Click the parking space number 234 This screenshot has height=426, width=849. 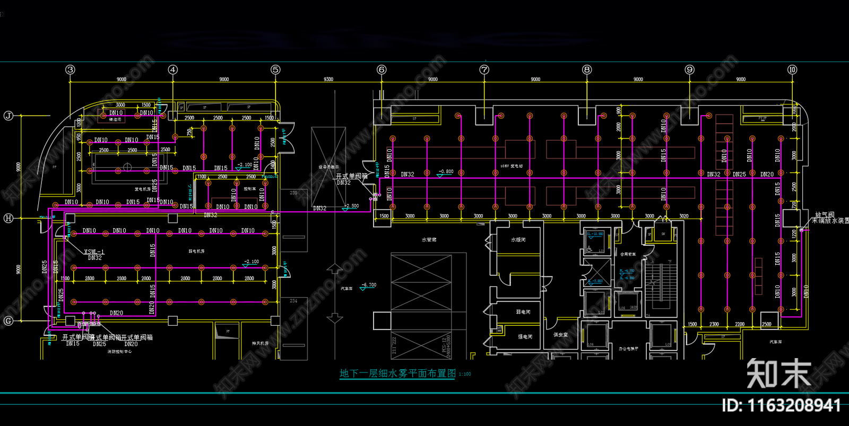tap(293, 301)
